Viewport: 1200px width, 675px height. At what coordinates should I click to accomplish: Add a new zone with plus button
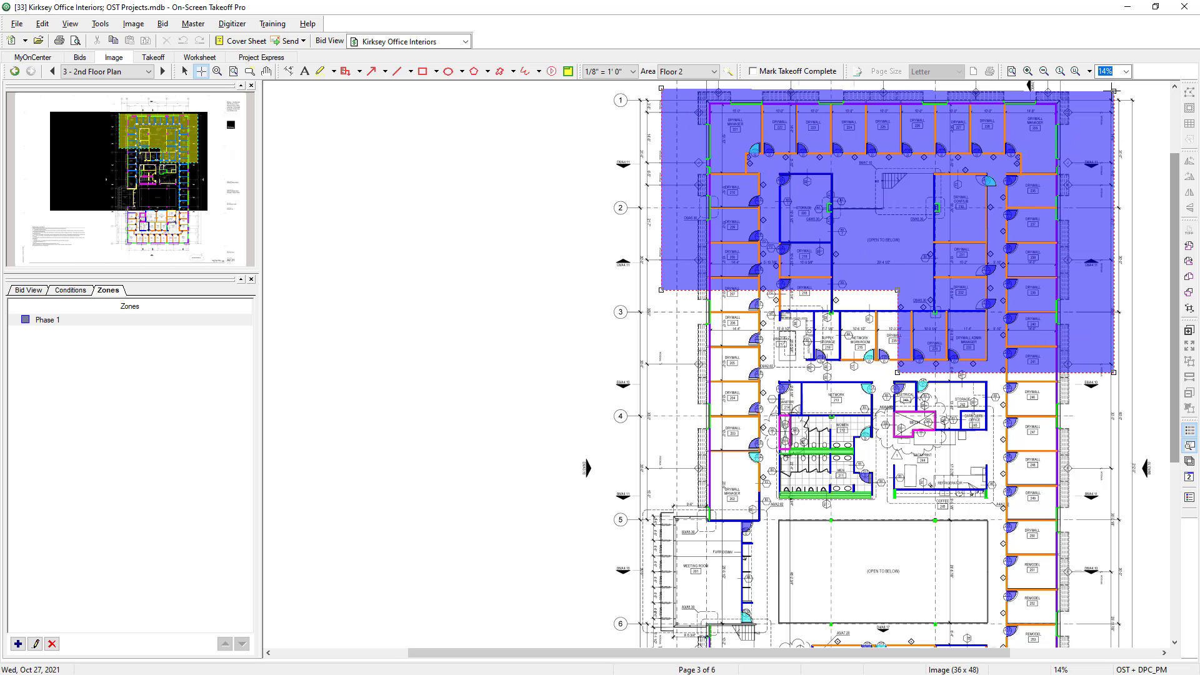(18, 644)
